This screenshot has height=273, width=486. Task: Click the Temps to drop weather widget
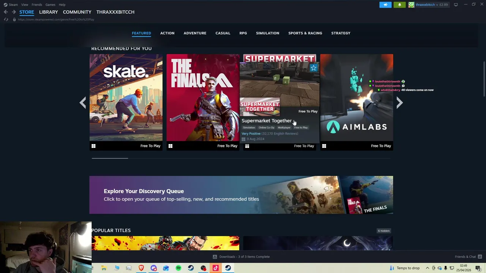pos(405,268)
